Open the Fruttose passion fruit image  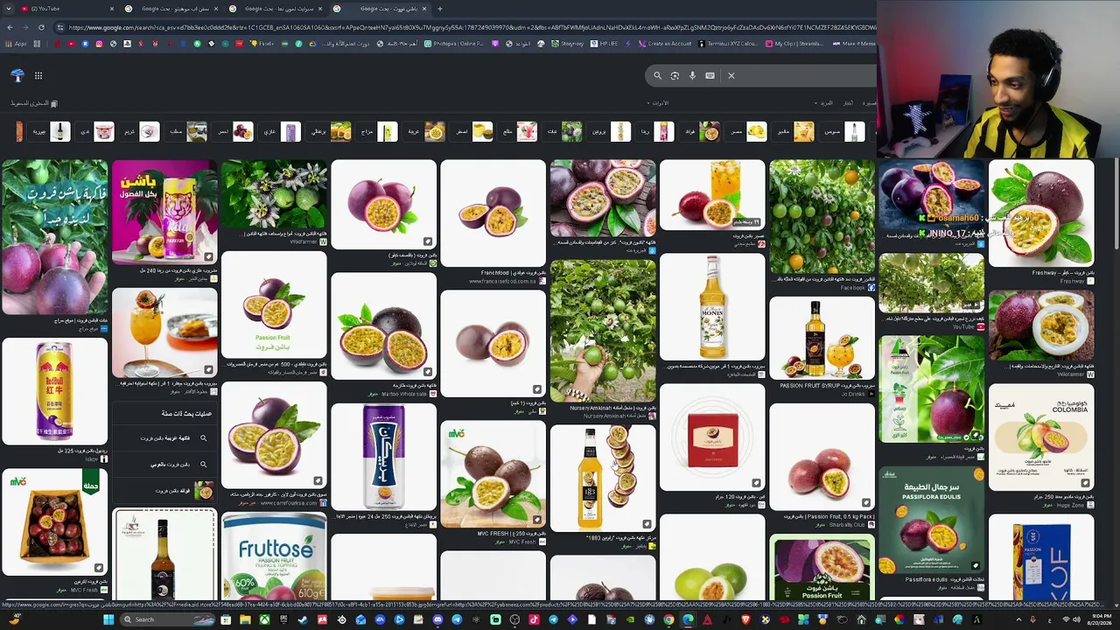tap(274, 556)
